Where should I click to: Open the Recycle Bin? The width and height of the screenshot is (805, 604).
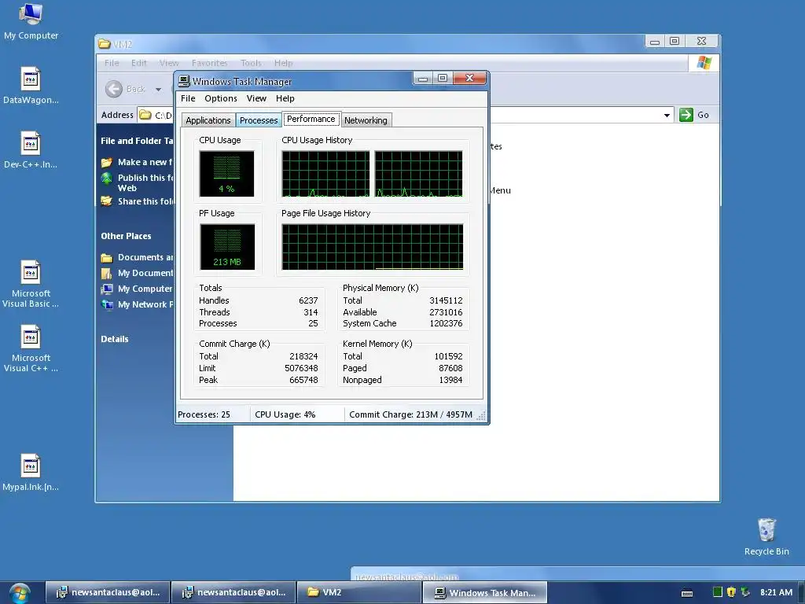pyautogui.click(x=766, y=536)
